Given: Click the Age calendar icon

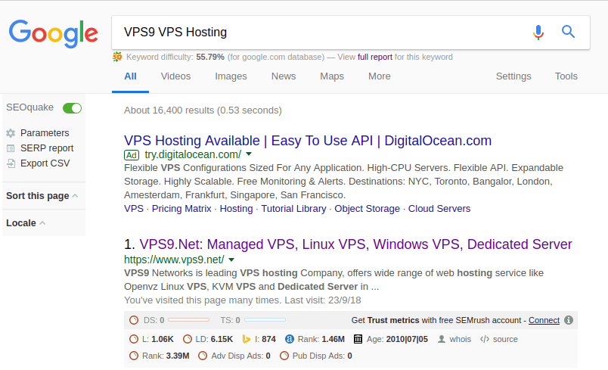Looking at the screenshot, I should [358, 339].
